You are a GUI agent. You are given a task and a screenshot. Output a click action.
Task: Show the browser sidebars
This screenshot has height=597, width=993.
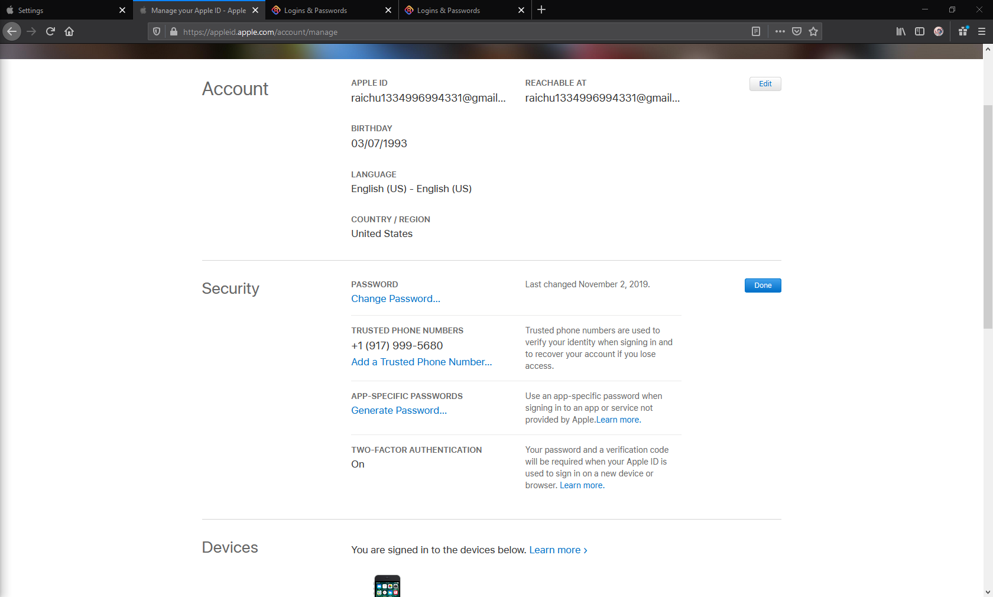920,31
